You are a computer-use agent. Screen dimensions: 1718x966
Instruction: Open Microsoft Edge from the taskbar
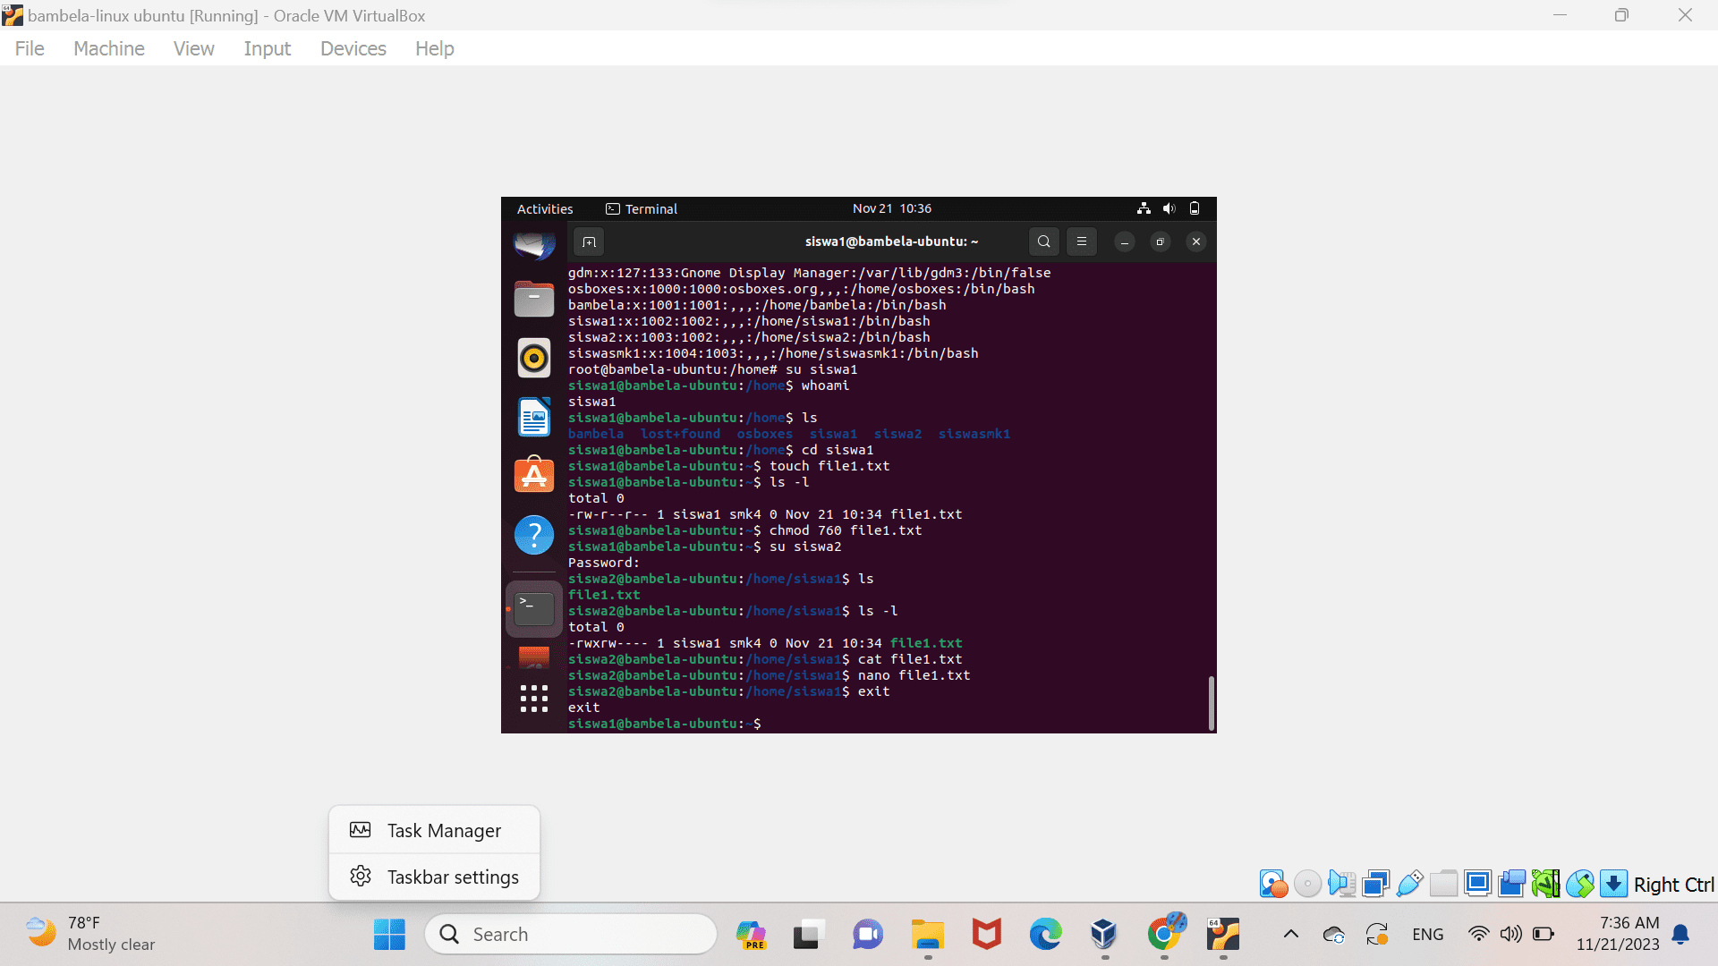(x=1045, y=935)
